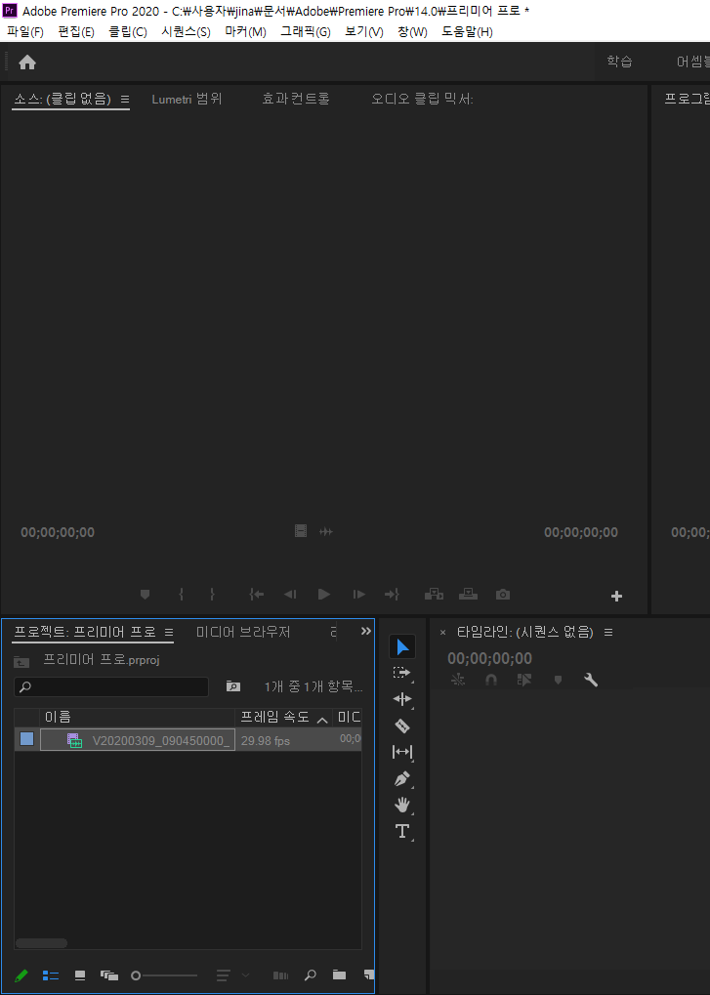This screenshot has width=710, height=995.
Task: Toggle project writable green pencil icon
Action: [21, 974]
